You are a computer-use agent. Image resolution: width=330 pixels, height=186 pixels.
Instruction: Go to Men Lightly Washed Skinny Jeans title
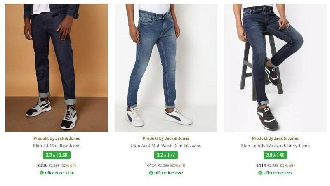coord(275,146)
